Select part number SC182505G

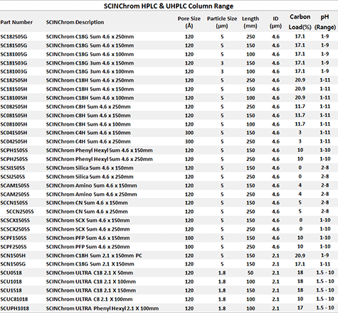pyautogui.click(x=14, y=37)
